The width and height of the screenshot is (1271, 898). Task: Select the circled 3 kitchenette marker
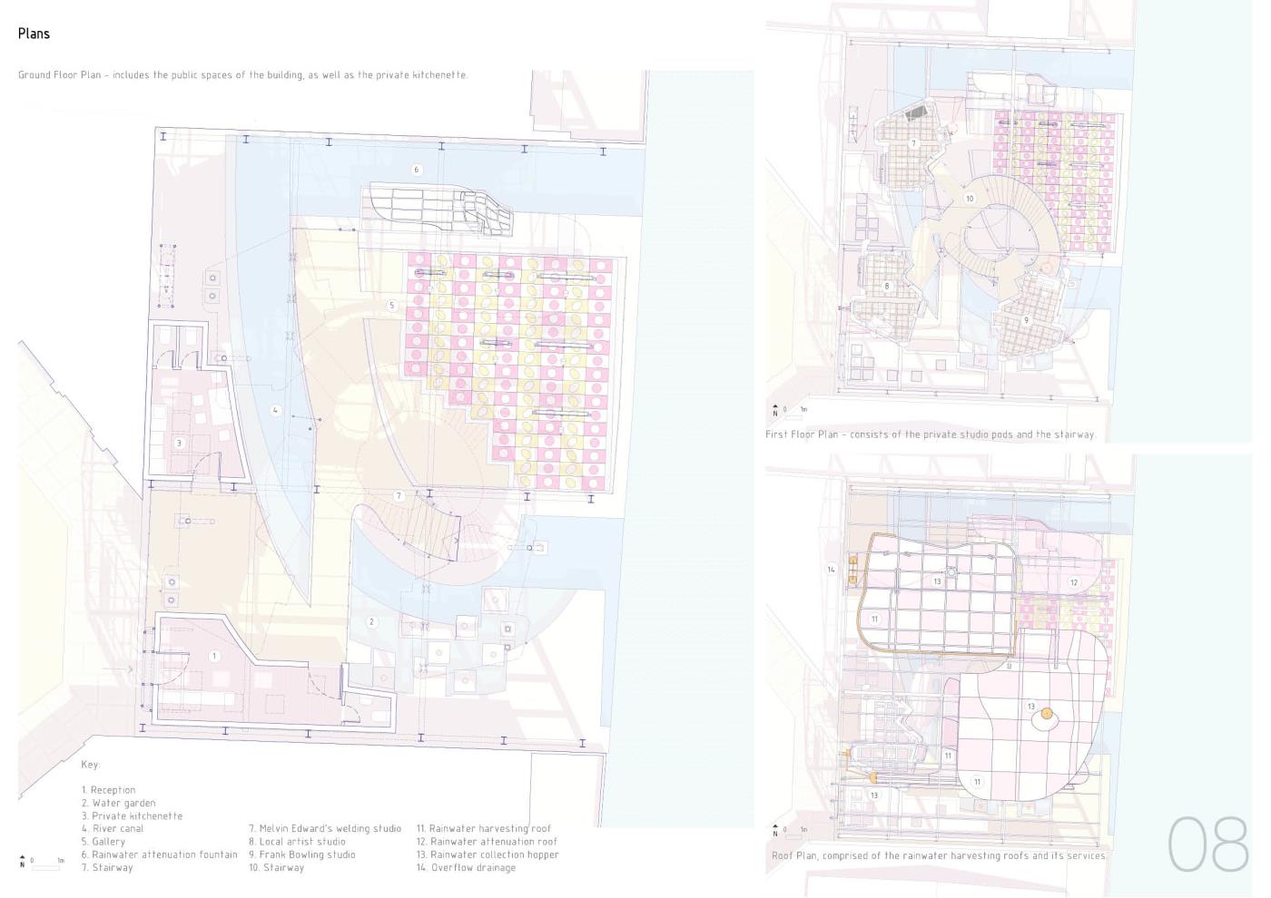179,444
